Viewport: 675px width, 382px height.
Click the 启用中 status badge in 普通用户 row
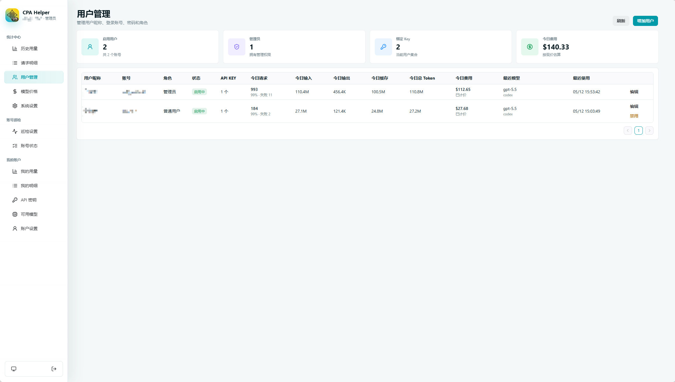click(x=199, y=111)
